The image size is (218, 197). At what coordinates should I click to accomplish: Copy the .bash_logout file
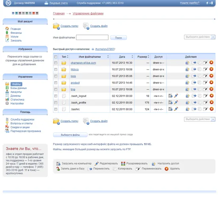199,96
